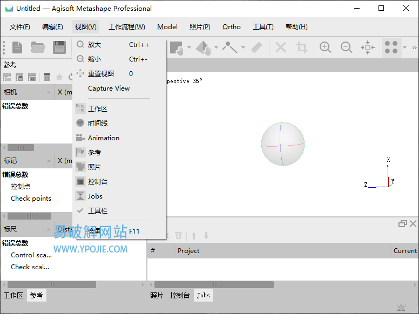Float the Jobs panel with the undock icon
This screenshot has width=419, height=314.
(402, 223)
